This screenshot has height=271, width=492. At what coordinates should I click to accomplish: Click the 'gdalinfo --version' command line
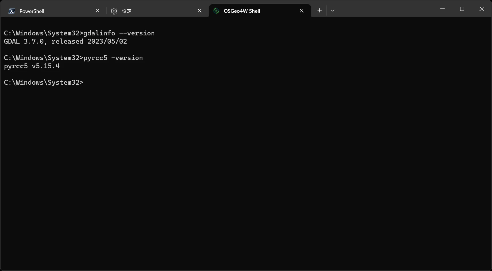[x=79, y=33]
